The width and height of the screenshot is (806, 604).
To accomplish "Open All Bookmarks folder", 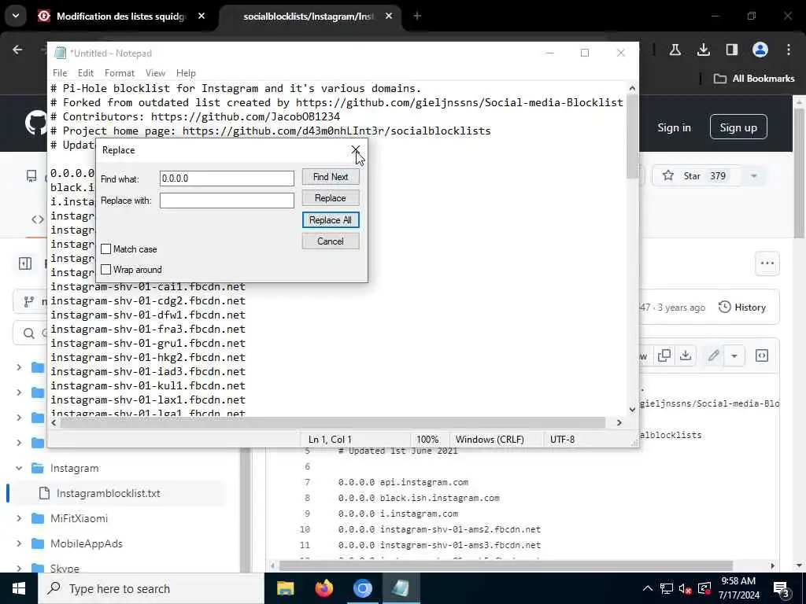I will pyautogui.click(x=754, y=79).
